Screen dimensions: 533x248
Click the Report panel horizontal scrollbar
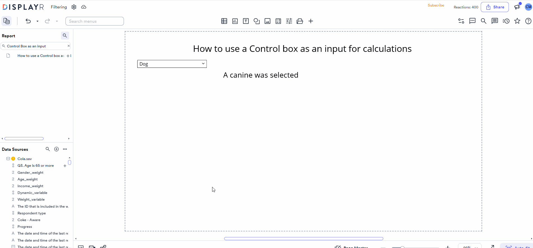pos(24,138)
